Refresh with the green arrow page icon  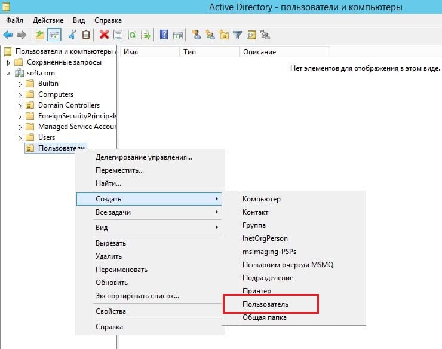tap(132, 35)
